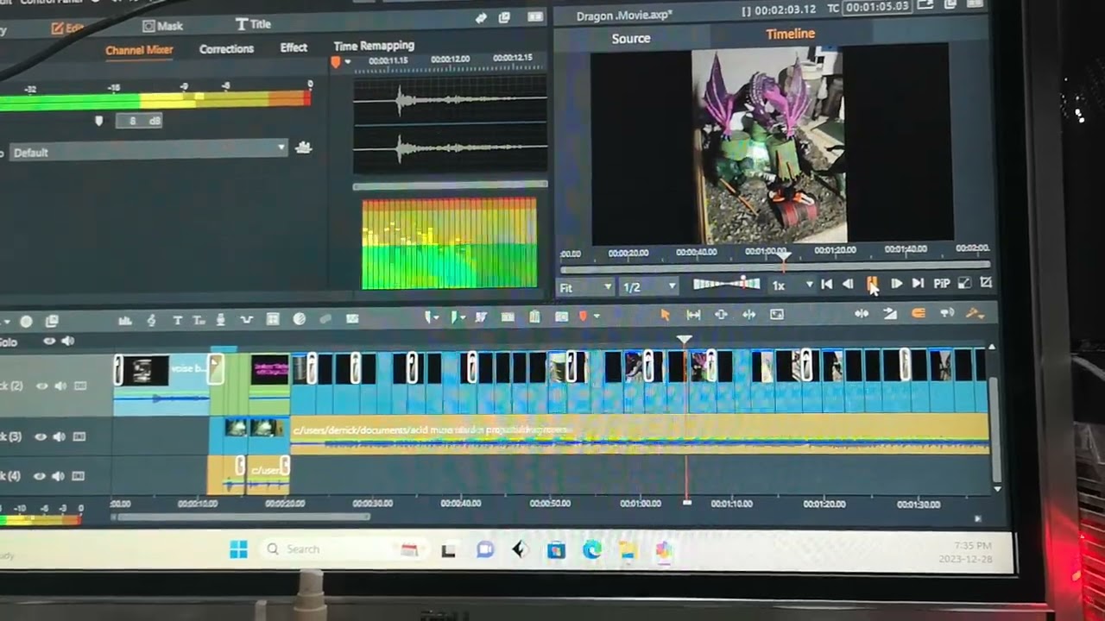The height and width of the screenshot is (621, 1105).
Task: Select the slip tool icon
Action: 692,315
